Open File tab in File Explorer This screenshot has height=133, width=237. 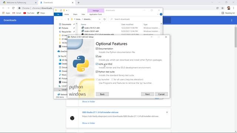click(58, 14)
